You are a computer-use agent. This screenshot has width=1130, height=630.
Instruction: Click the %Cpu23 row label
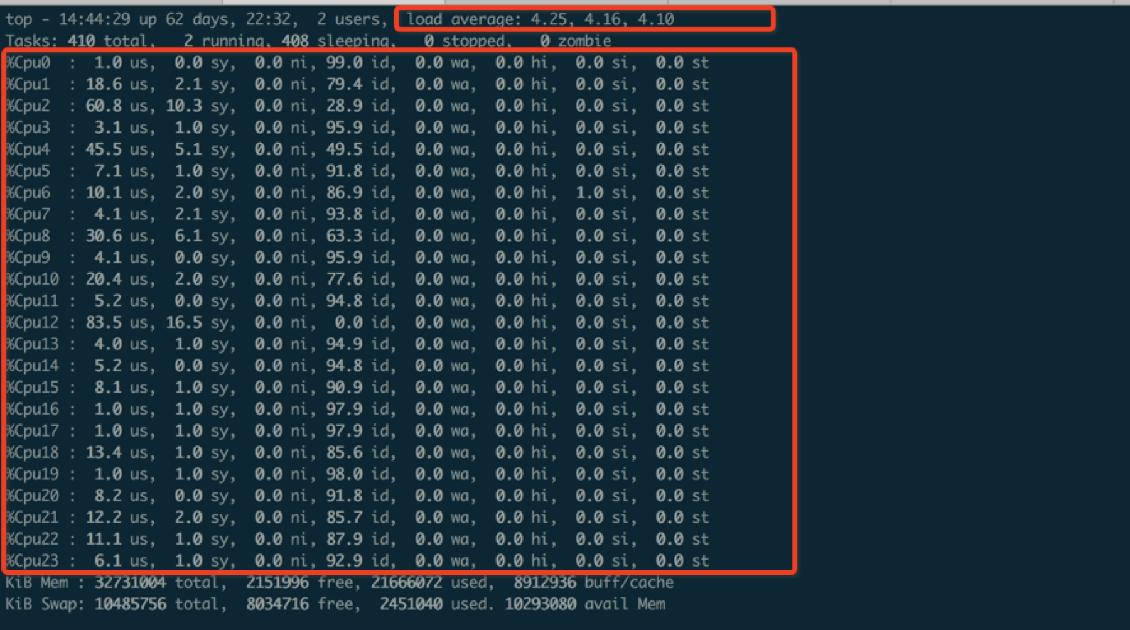coord(33,561)
